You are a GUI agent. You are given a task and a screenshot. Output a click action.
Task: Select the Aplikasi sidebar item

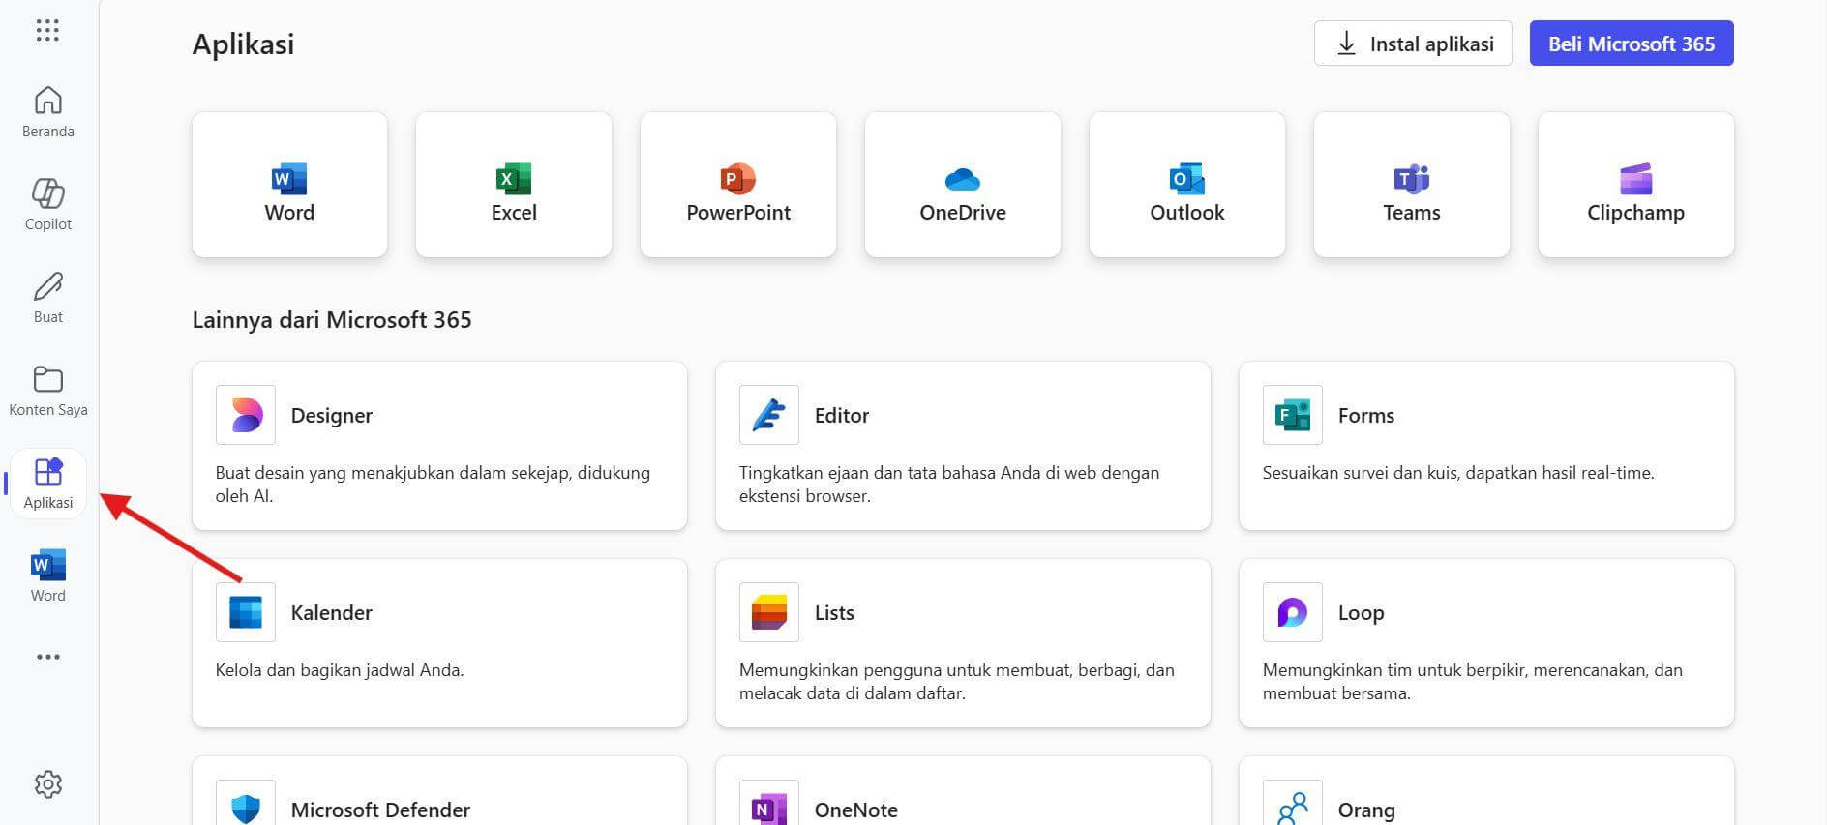pos(47,484)
